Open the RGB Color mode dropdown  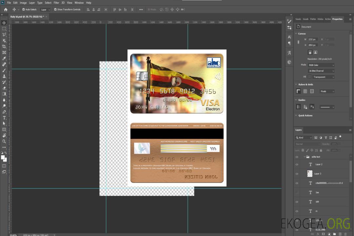tap(321, 65)
